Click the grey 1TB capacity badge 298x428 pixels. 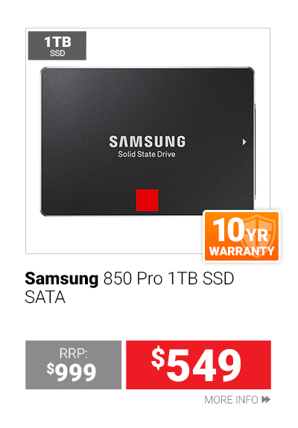click(x=57, y=45)
